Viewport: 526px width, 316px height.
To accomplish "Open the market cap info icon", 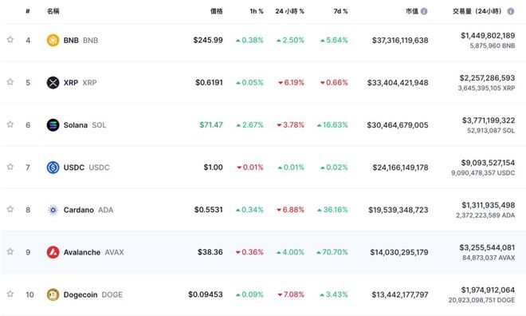I will point(424,11).
